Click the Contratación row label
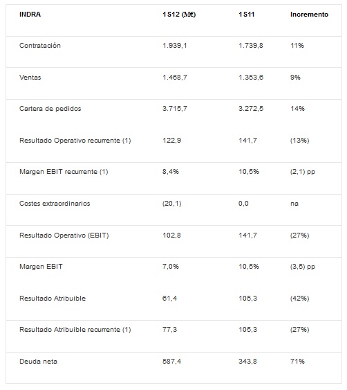This screenshot has height=390, width=347. point(40,46)
